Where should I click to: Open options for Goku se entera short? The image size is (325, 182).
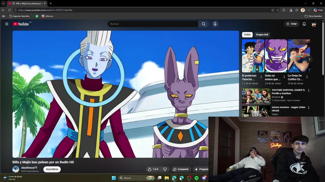coord(284,77)
